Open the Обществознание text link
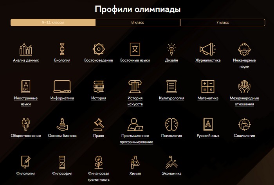 tap(26, 136)
